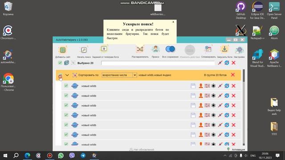Click the save floppy icon in first bot row

[x=193, y=86]
